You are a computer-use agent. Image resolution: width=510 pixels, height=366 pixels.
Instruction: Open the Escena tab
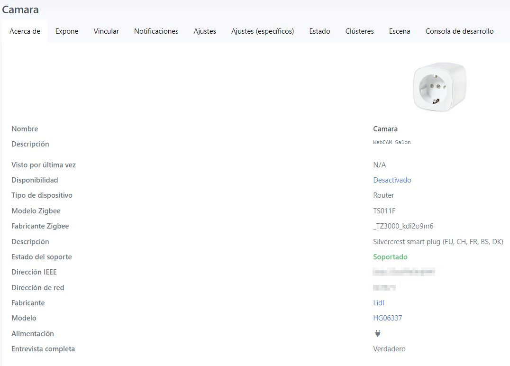pos(400,31)
